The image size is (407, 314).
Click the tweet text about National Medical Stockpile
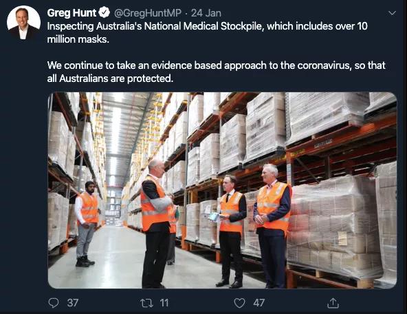207,32
